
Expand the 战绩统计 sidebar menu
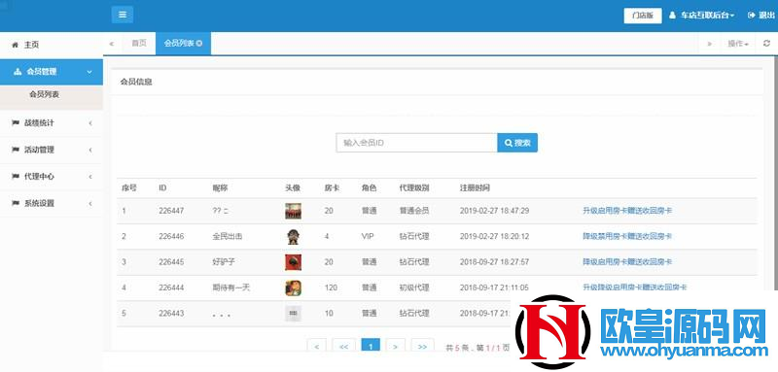(x=52, y=122)
